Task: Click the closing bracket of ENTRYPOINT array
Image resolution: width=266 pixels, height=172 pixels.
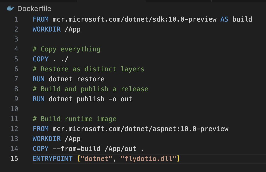Action: click(x=178, y=159)
